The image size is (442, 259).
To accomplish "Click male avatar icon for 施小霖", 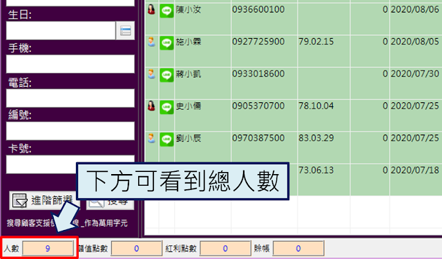I will point(151,41).
